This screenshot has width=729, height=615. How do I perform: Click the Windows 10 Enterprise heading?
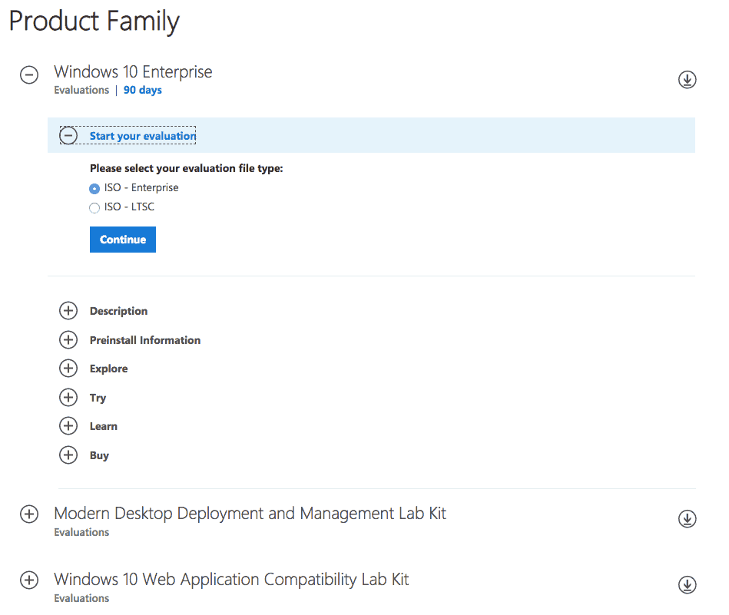click(x=133, y=72)
